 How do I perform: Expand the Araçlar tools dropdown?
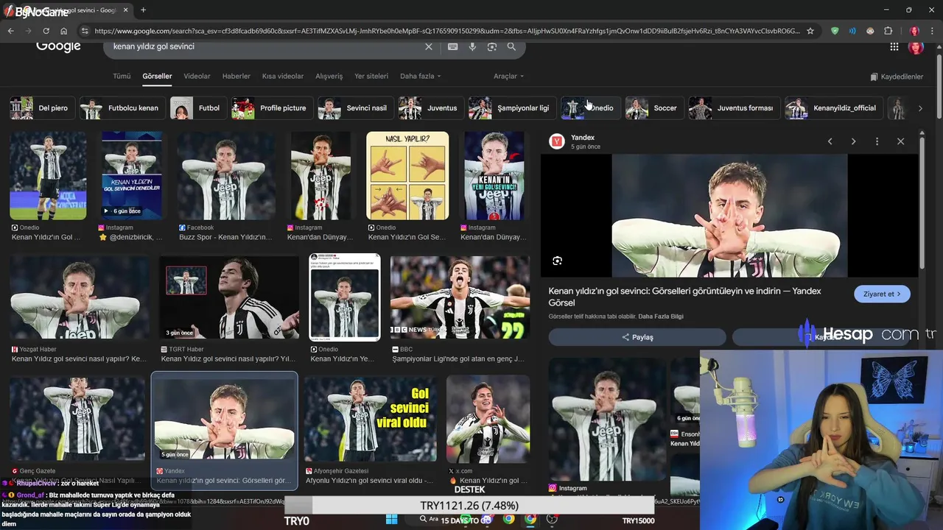(509, 76)
